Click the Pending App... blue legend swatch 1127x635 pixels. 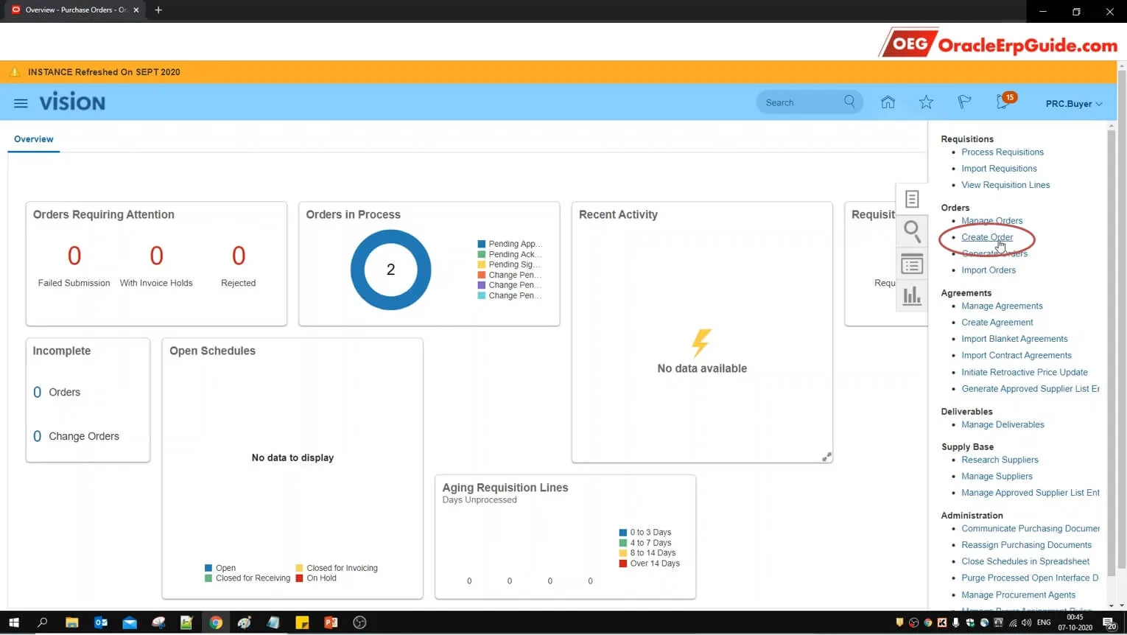(x=481, y=244)
